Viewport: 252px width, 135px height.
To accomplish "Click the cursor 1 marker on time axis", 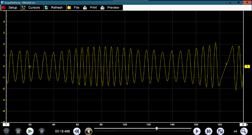I will 6,124.
